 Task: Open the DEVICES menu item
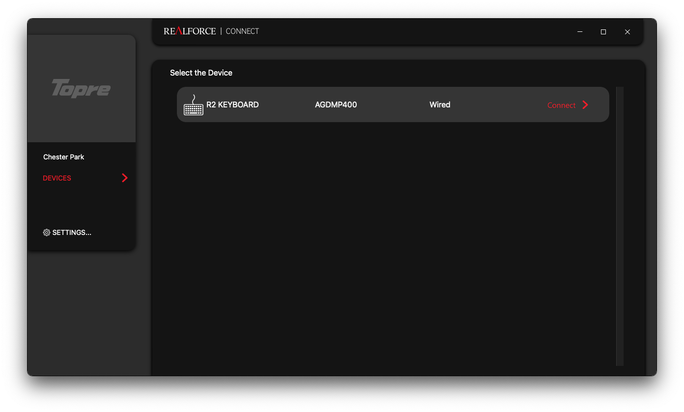pyautogui.click(x=57, y=178)
